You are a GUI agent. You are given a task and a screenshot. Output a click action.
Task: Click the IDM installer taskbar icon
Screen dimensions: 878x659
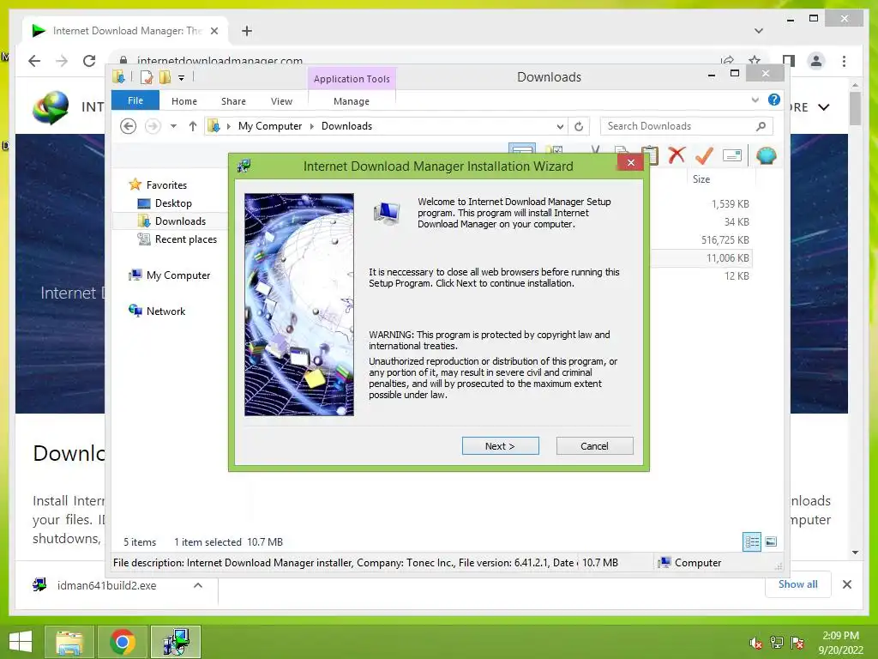176,642
